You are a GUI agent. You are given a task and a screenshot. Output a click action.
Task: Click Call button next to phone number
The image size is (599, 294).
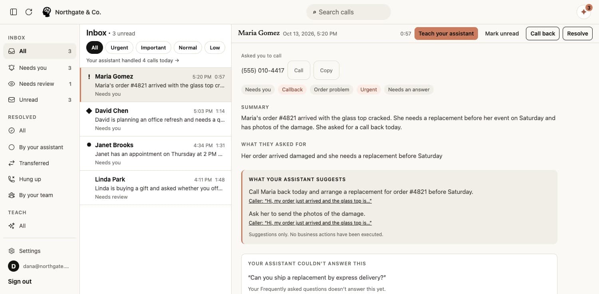(299, 70)
